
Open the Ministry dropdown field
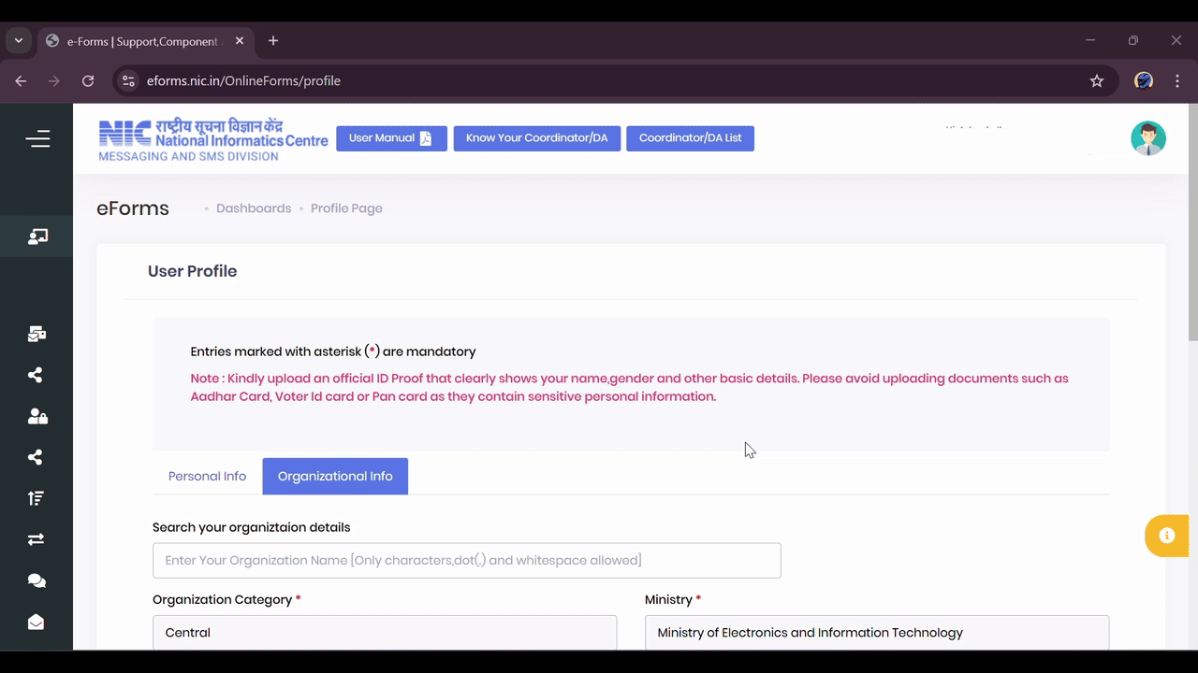click(876, 632)
